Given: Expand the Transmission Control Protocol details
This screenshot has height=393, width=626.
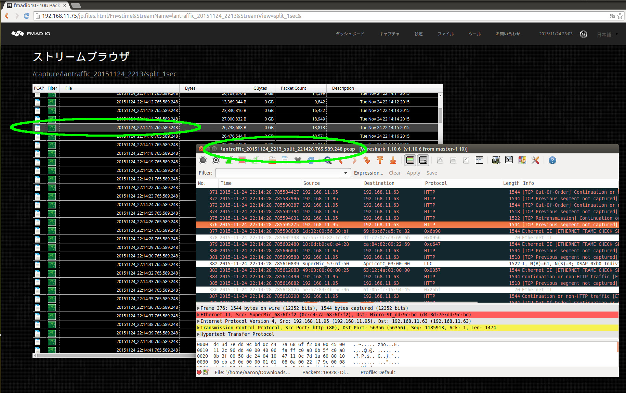Looking at the screenshot, I should [x=198, y=328].
